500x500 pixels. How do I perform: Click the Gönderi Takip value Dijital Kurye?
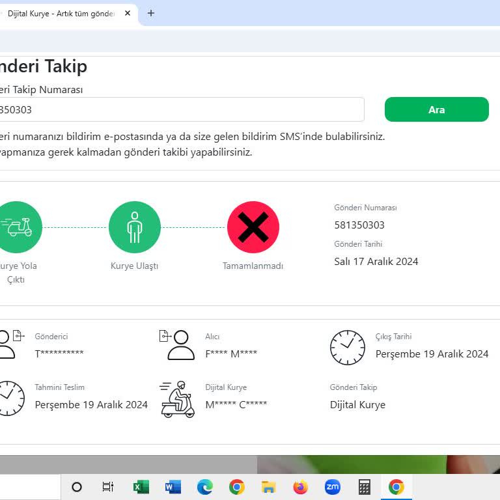point(358,405)
